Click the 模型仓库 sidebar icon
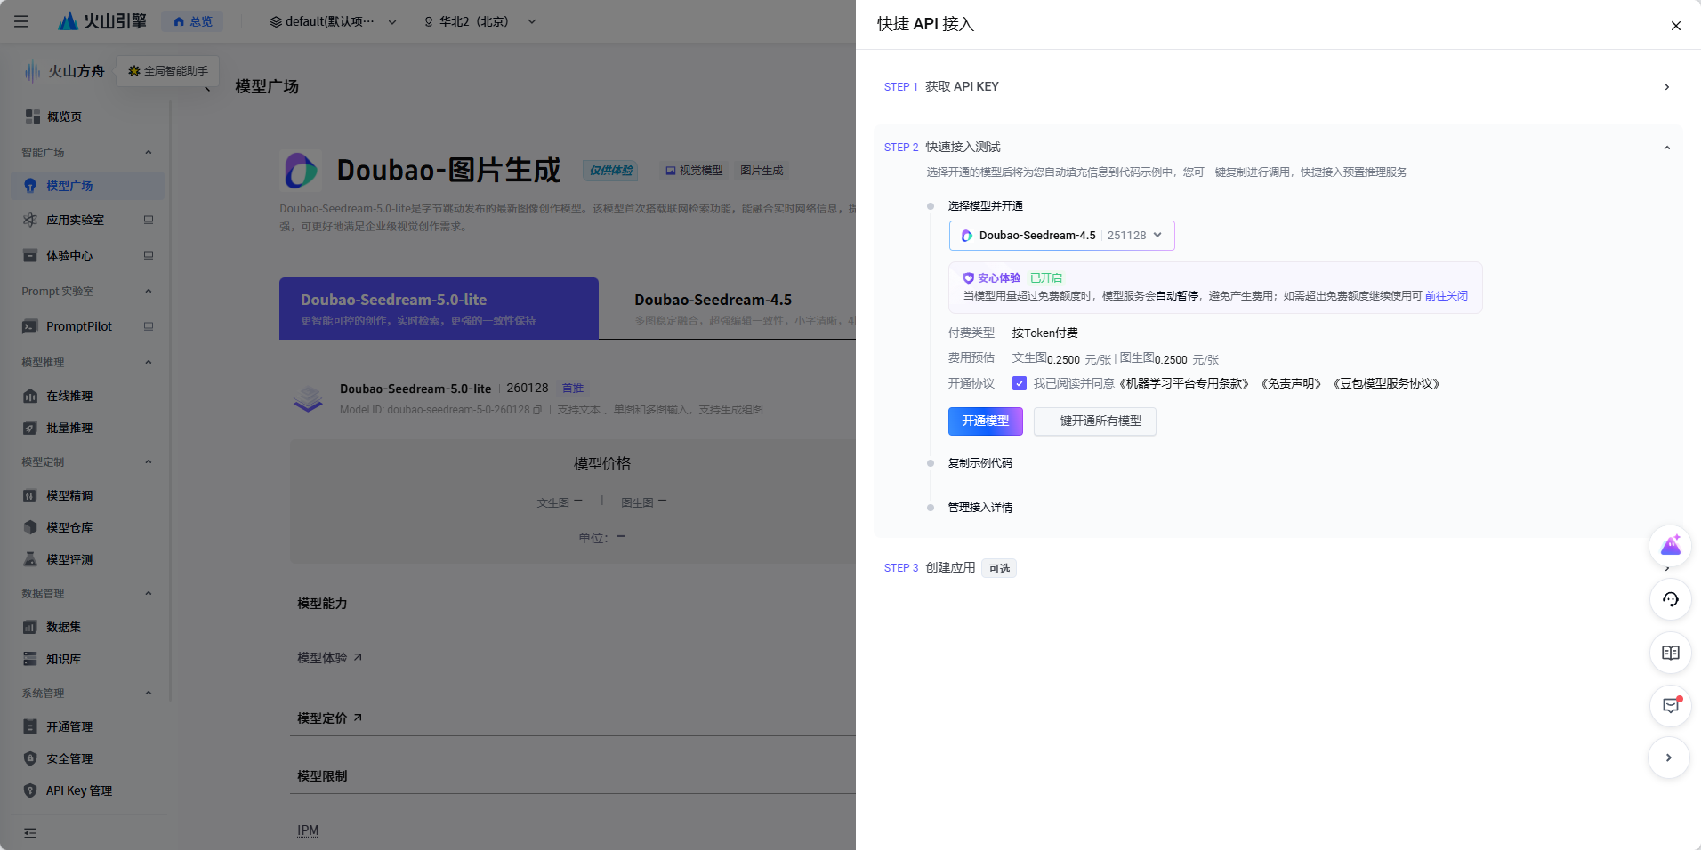This screenshot has width=1701, height=850. coord(30,527)
